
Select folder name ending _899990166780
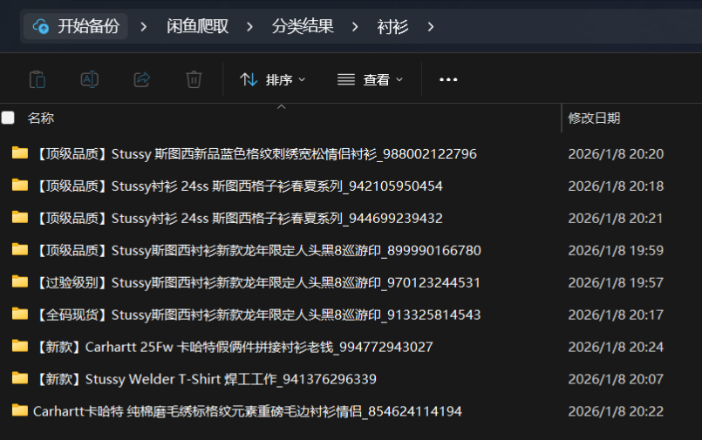click(x=257, y=250)
